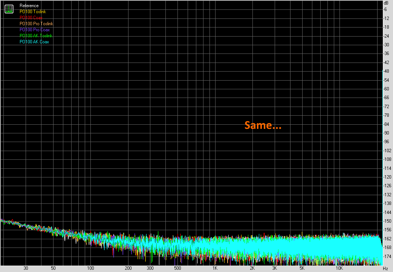Click the 3K frequency label
Screen dimensions: 393x272
click(x=274, y=268)
